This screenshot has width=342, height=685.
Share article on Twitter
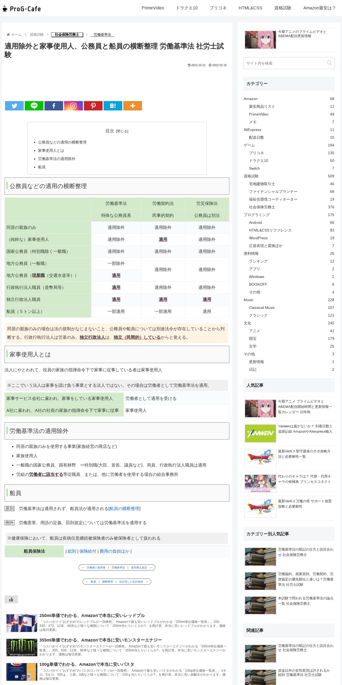14,106
